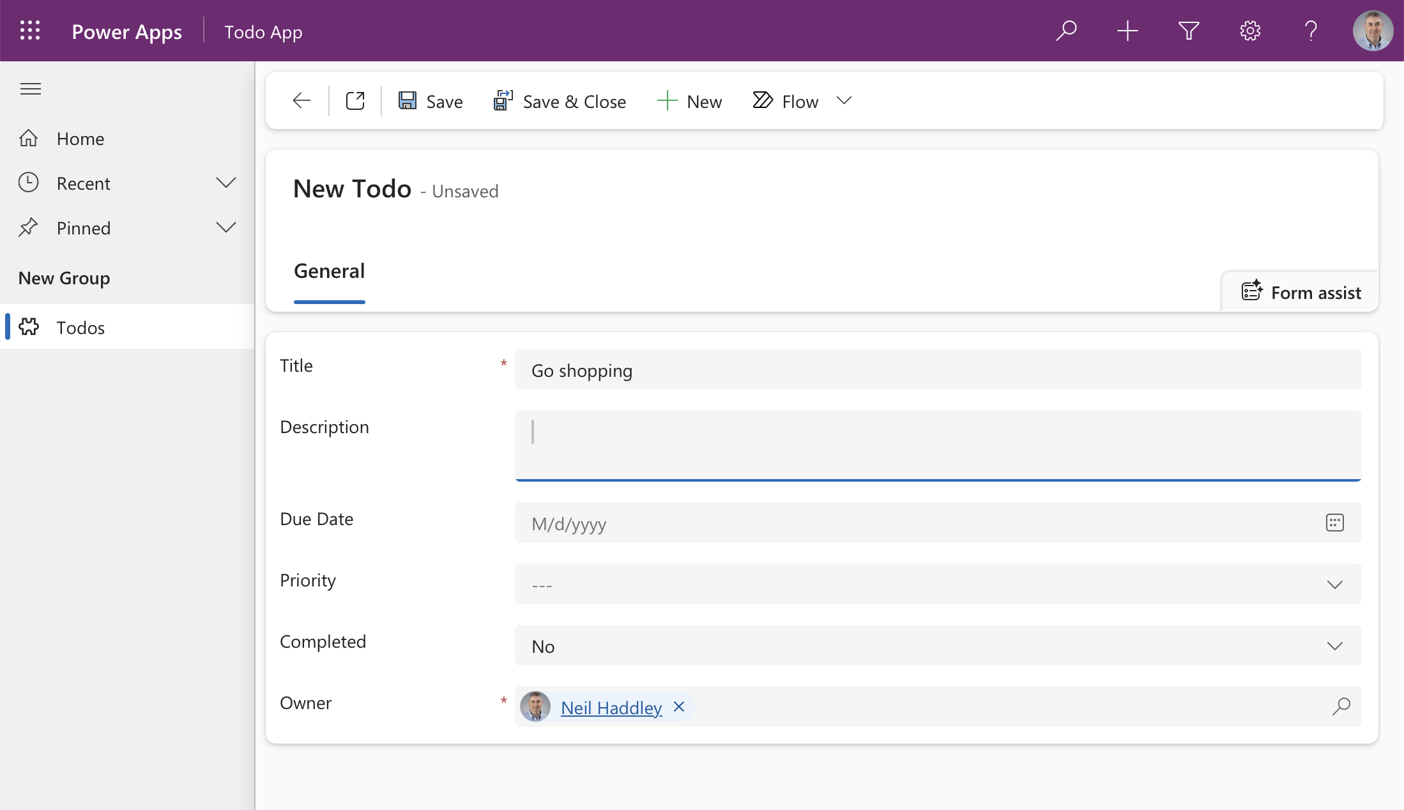
Task: Open the Priority dropdown
Action: [x=938, y=585]
